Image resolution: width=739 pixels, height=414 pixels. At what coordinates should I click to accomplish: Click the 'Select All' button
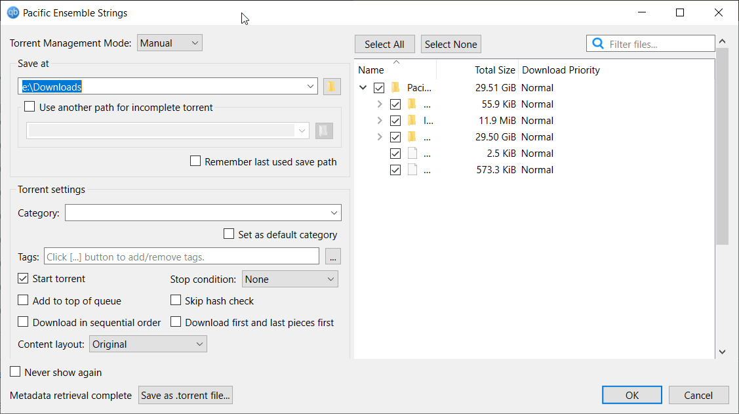pos(384,45)
